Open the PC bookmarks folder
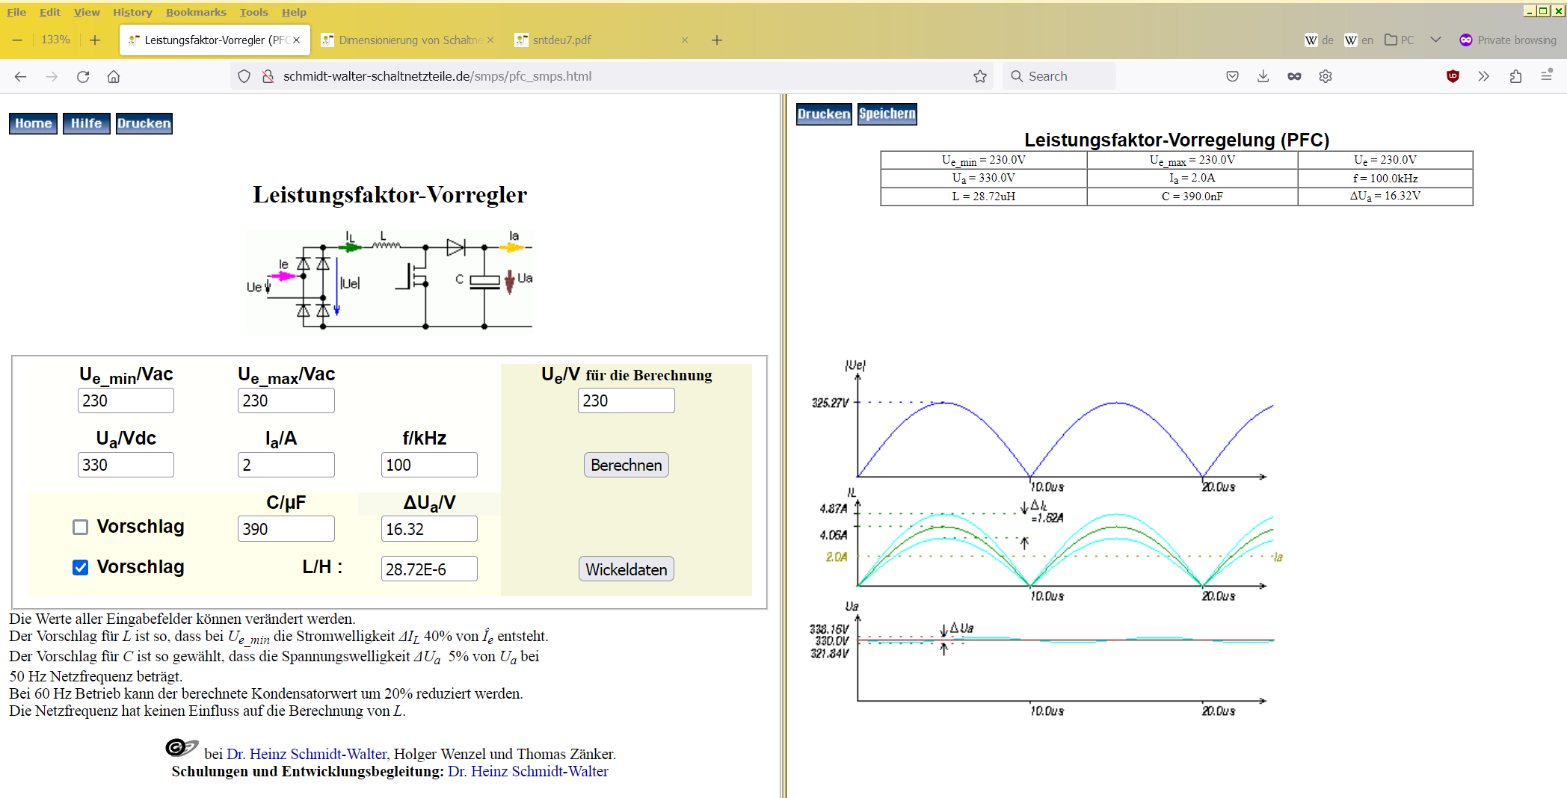The height and width of the screenshot is (798, 1567). coord(1400,40)
